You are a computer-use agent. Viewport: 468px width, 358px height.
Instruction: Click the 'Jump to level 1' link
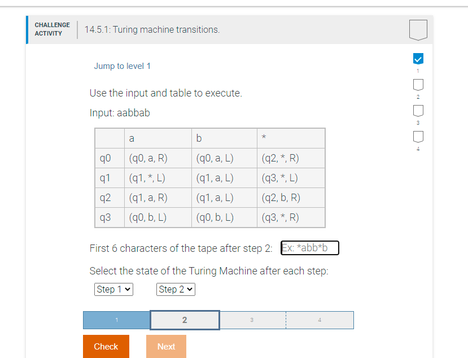[x=123, y=66]
